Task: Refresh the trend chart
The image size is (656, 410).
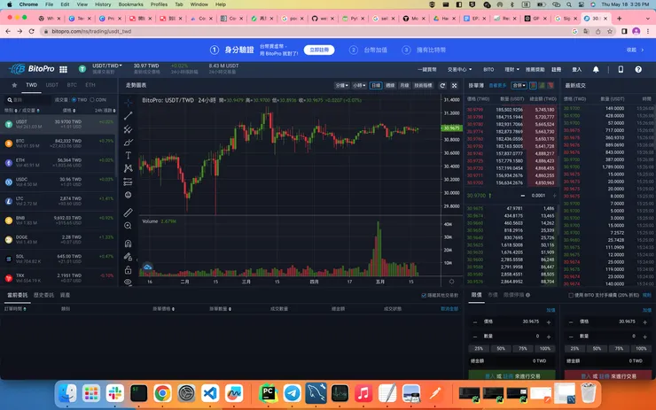Action: point(442,85)
